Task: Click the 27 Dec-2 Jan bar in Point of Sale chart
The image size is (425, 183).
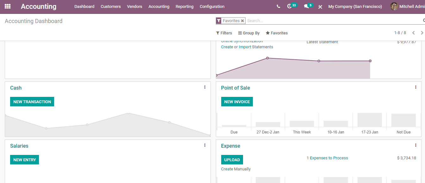Action: click(x=268, y=124)
